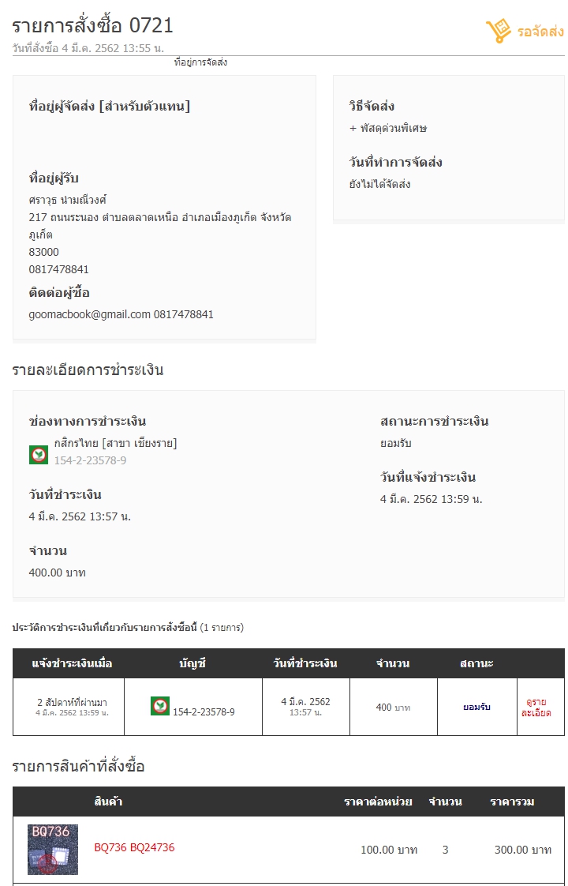The image size is (568, 886).
Task: Click the สถานะ column header
Action: pyautogui.click(x=476, y=663)
